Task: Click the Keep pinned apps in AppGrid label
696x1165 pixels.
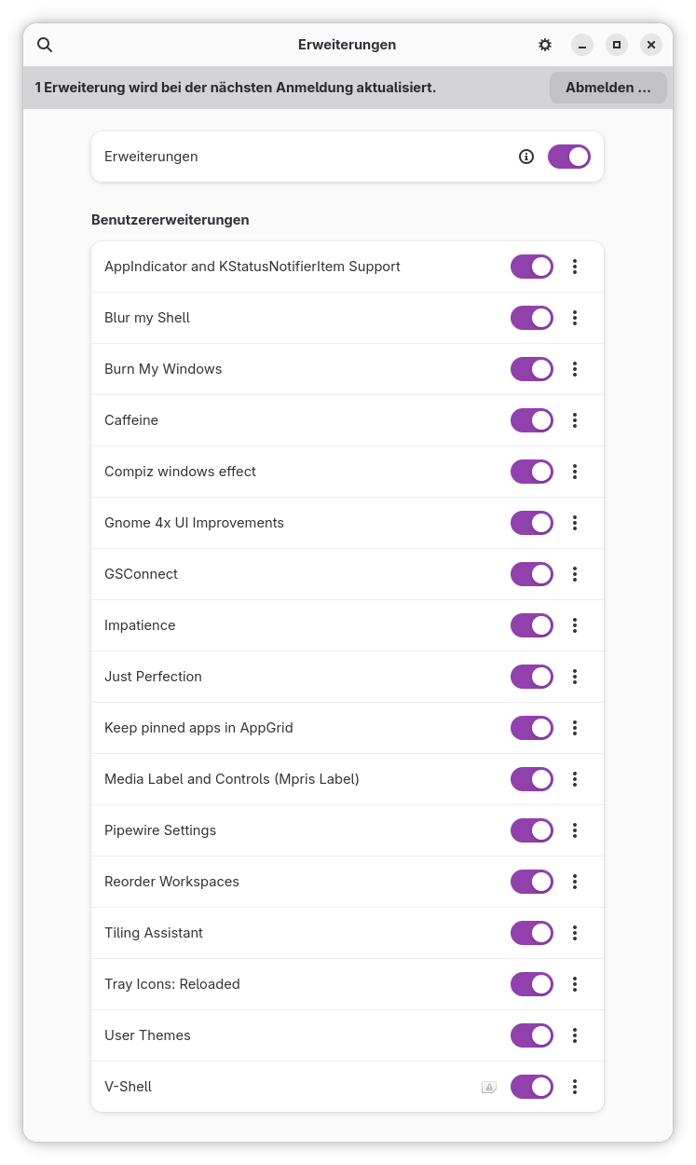Action: [198, 728]
